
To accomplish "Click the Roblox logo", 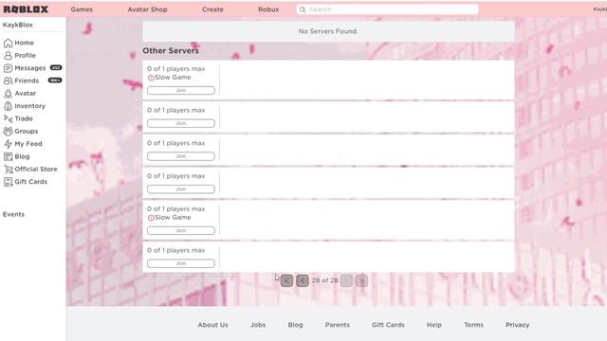I will 26,9.
